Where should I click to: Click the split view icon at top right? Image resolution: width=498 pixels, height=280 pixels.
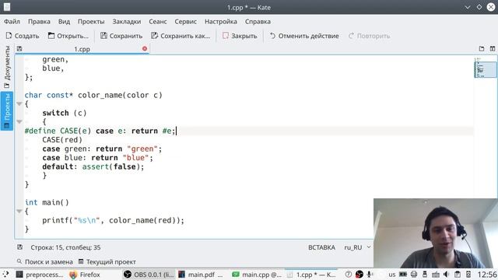493,48
